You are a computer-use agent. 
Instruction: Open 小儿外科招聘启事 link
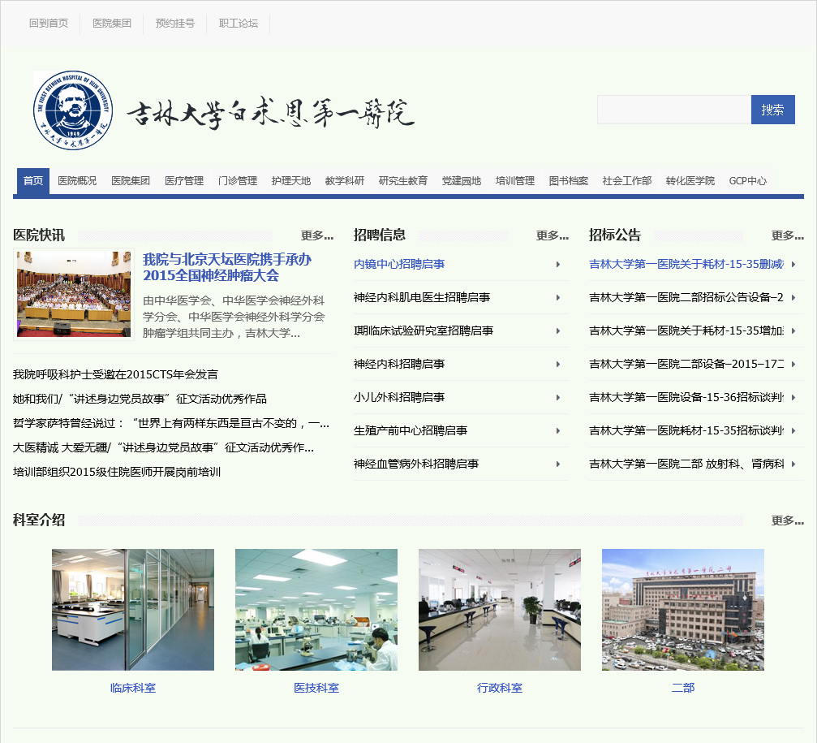click(399, 398)
